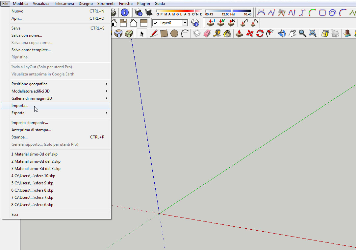
Task: Choose Apri... in the File menu
Action: point(56,18)
